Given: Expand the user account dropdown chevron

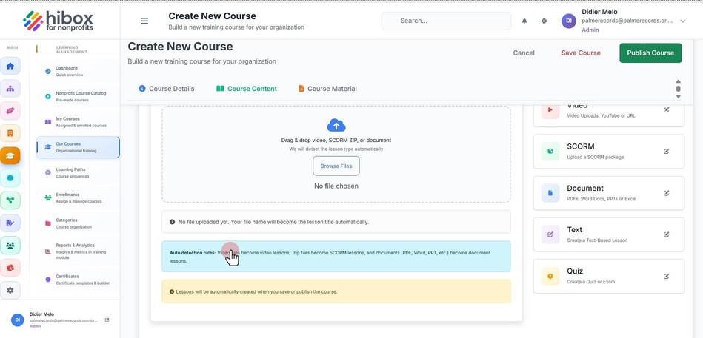Looking at the screenshot, I should click(x=682, y=21).
